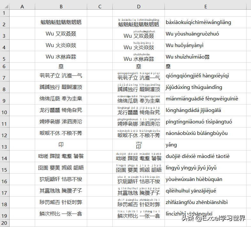Select column D header
This screenshot has height=227, width=251.
(139, 6)
